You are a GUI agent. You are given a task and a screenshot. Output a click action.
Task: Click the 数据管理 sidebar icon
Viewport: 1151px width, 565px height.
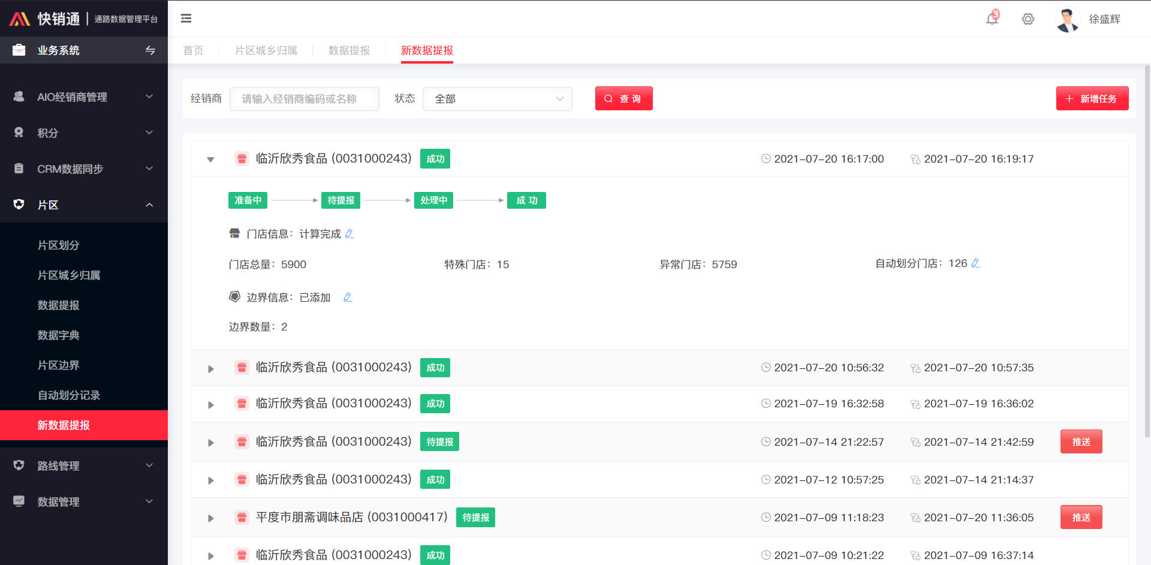(19, 501)
